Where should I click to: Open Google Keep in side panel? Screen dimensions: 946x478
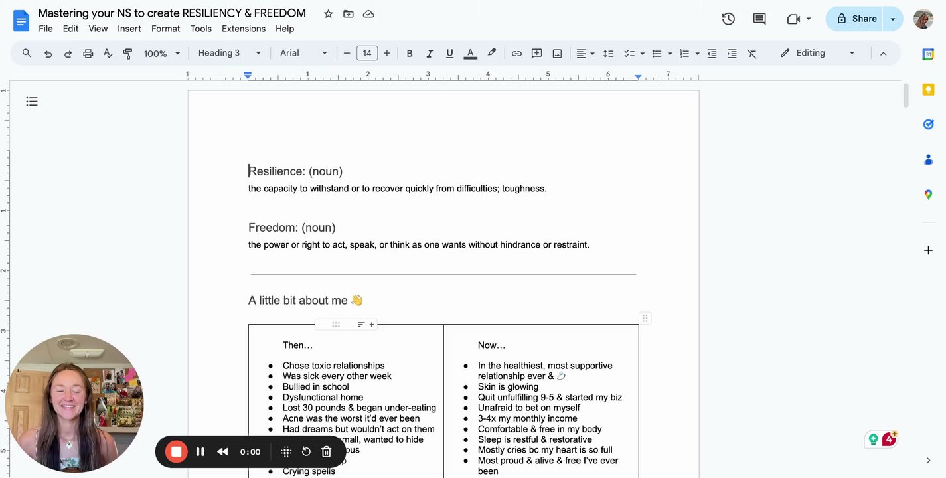pos(928,89)
